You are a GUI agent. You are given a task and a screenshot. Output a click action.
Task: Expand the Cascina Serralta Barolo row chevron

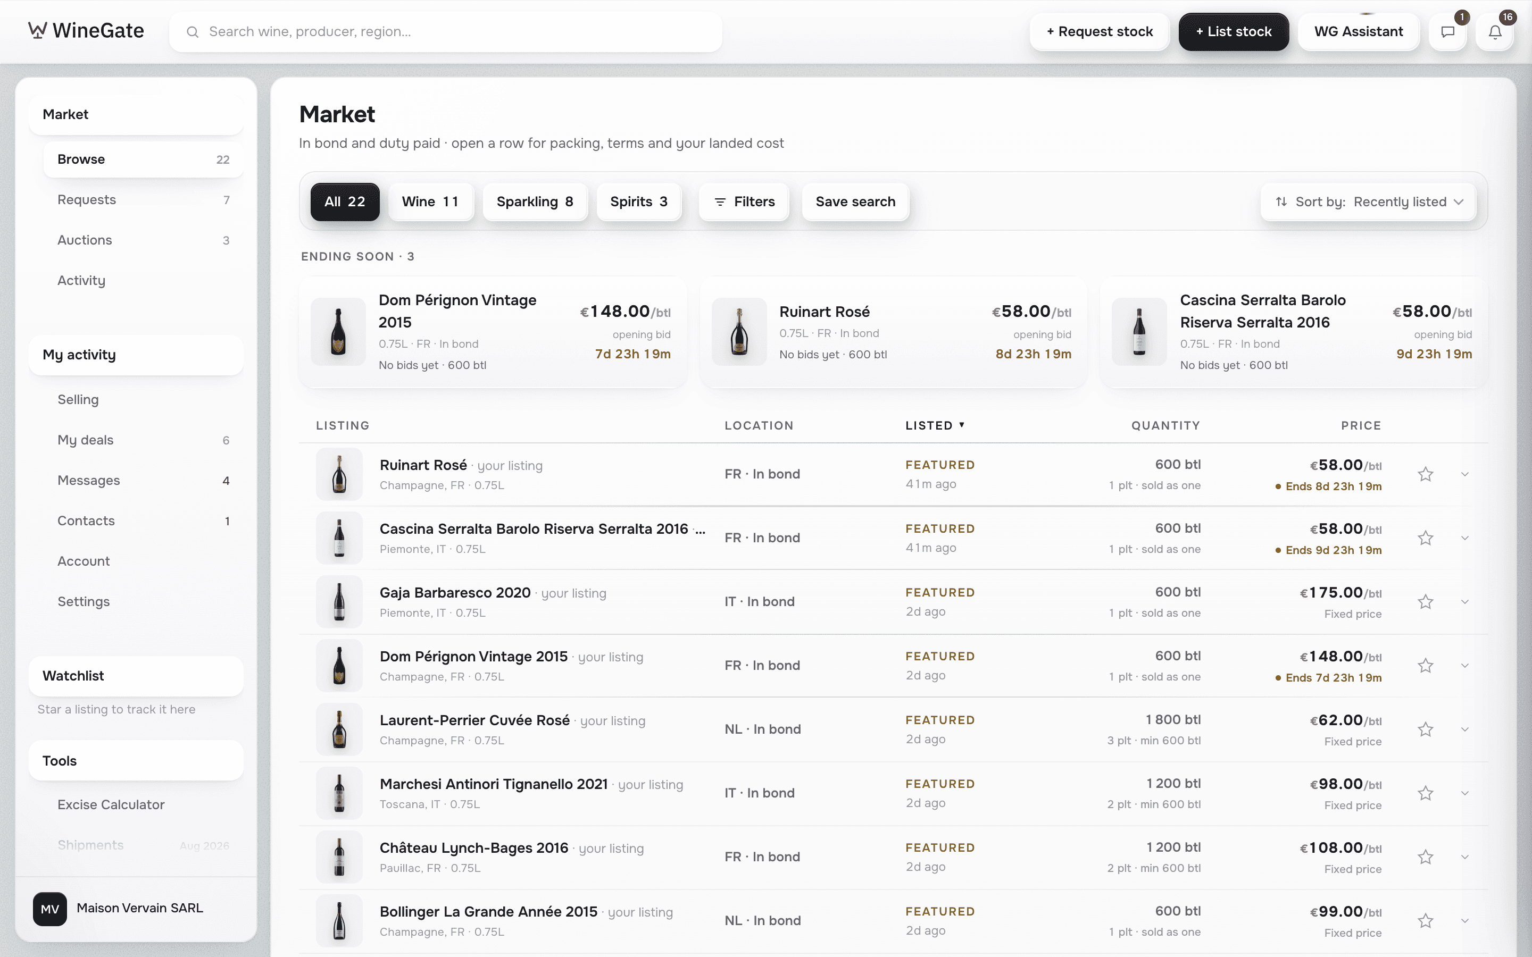click(x=1464, y=538)
